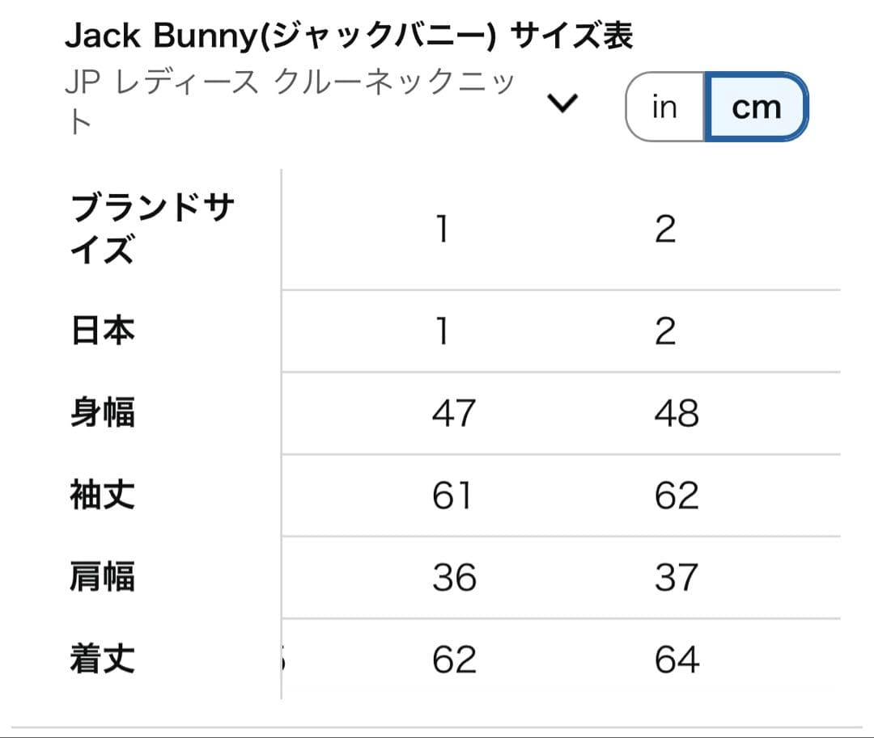The height and width of the screenshot is (738, 874).
Task: Select the cm unit option
Action: 756,106
